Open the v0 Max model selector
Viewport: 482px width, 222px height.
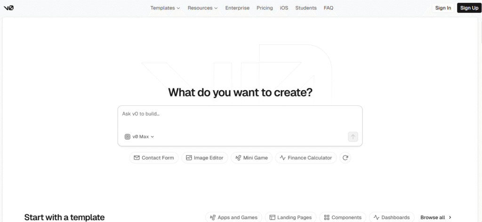[x=140, y=137]
